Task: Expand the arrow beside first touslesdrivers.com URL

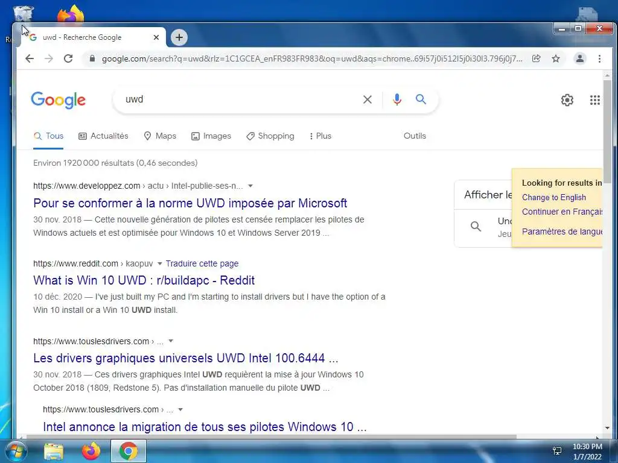Action: [171, 341]
